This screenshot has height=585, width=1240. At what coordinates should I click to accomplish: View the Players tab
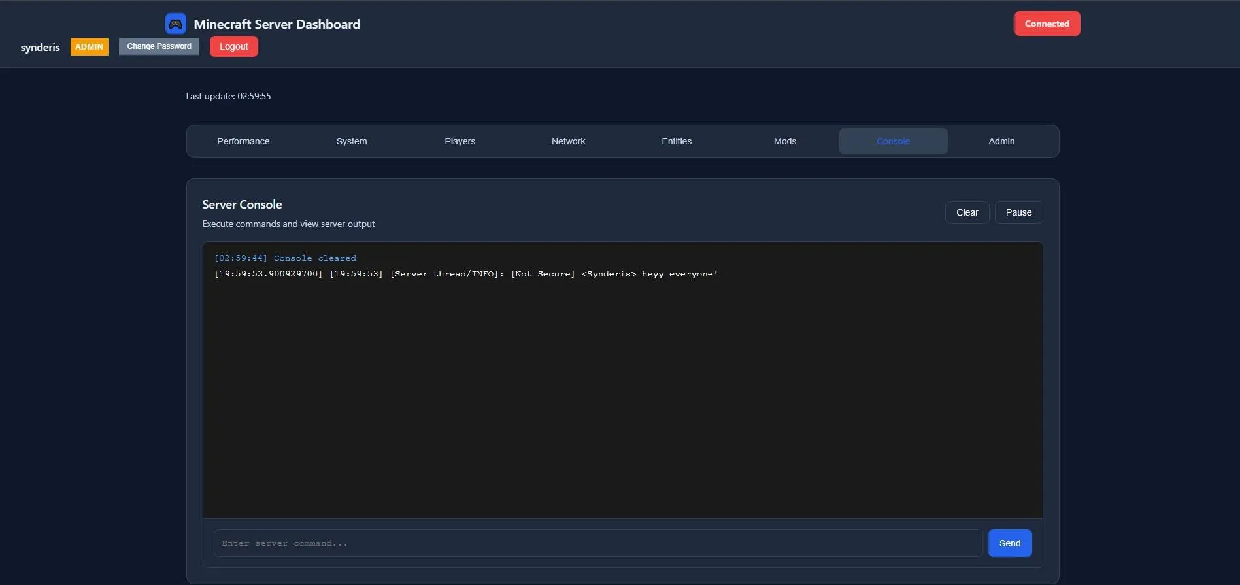point(460,141)
